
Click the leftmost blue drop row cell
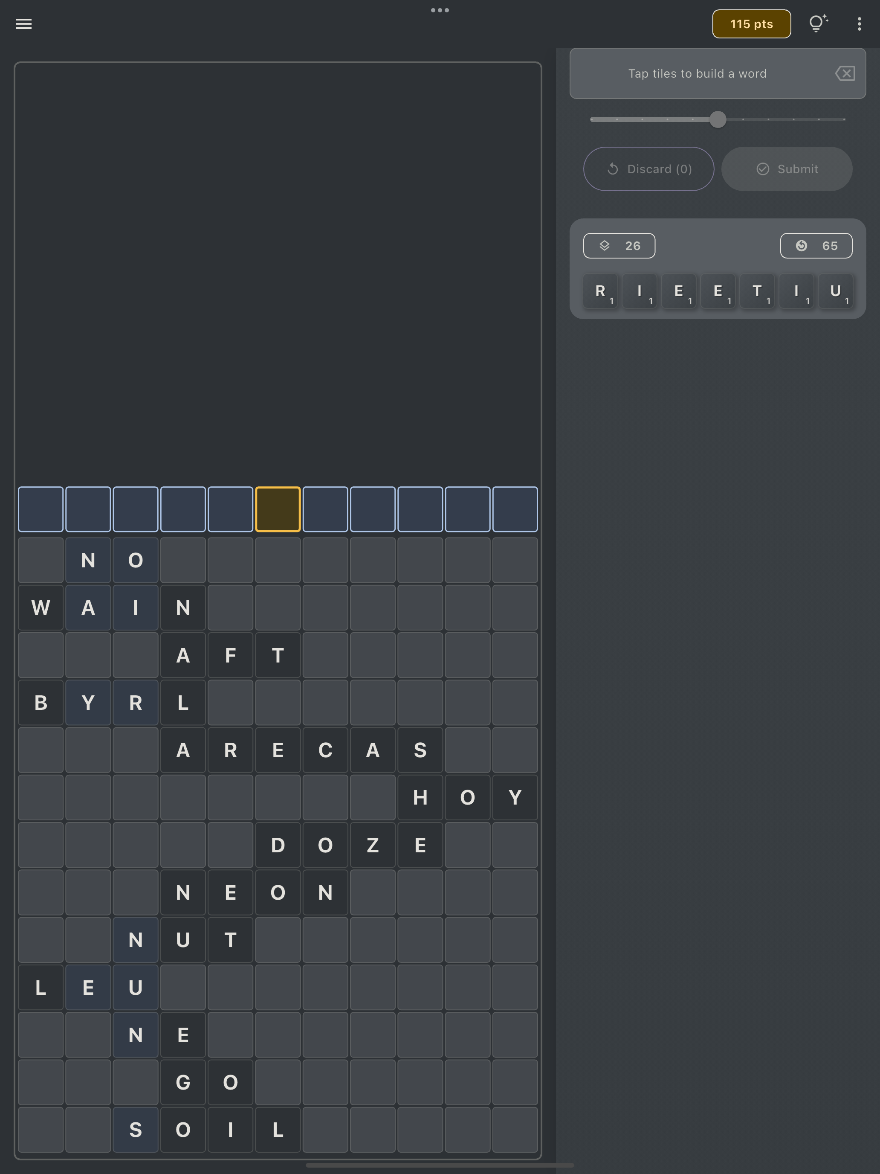[41, 509]
